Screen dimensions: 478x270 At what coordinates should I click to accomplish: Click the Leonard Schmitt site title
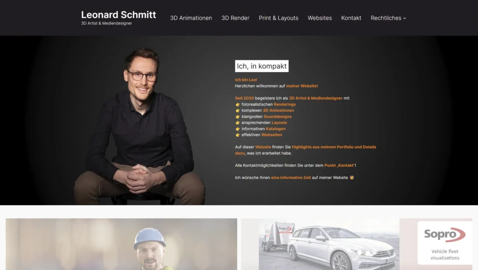click(118, 14)
